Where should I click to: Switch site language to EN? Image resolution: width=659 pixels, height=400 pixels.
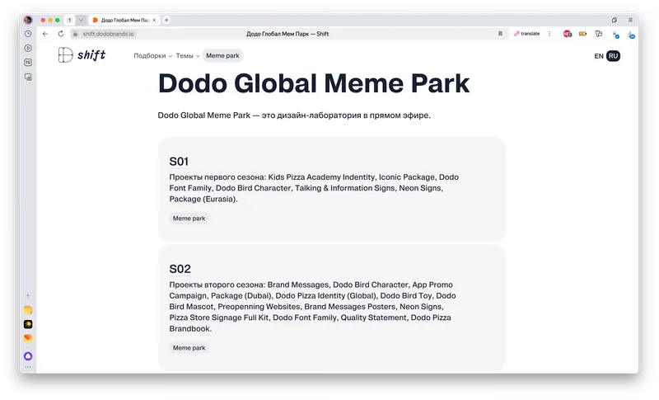(599, 56)
